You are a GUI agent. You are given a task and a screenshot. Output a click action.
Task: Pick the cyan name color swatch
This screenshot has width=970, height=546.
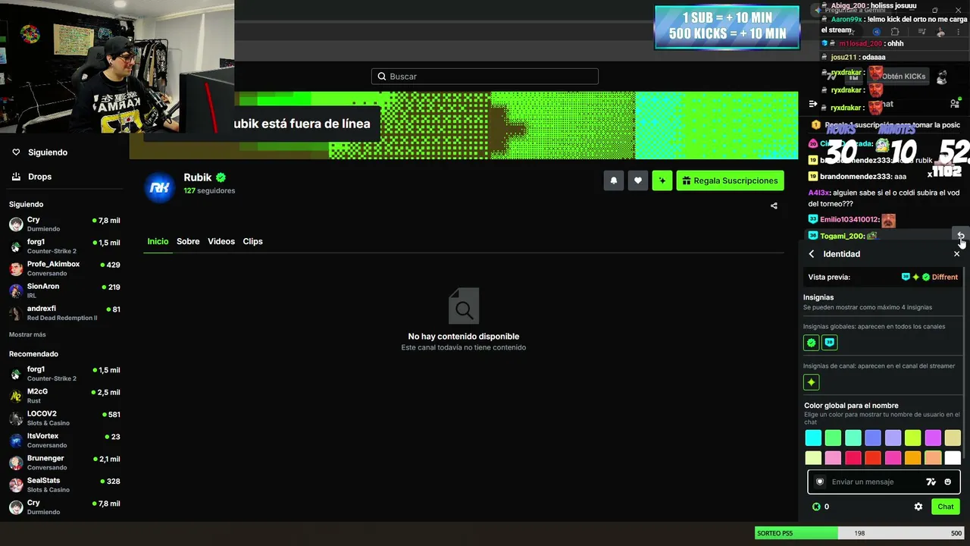coord(813,438)
